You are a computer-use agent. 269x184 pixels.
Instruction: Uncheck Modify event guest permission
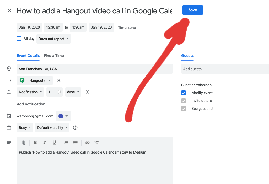(184, 93)
